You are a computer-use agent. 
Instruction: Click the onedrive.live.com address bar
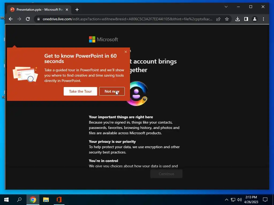point(127,19)
